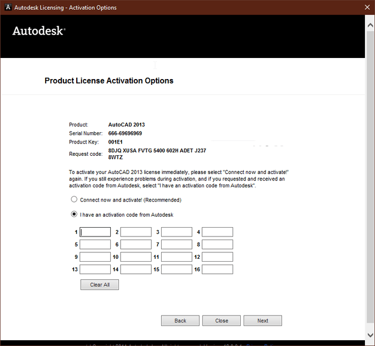Click activation code field 7
Viewport: 375px width, 346px height.
coord(176,245)
